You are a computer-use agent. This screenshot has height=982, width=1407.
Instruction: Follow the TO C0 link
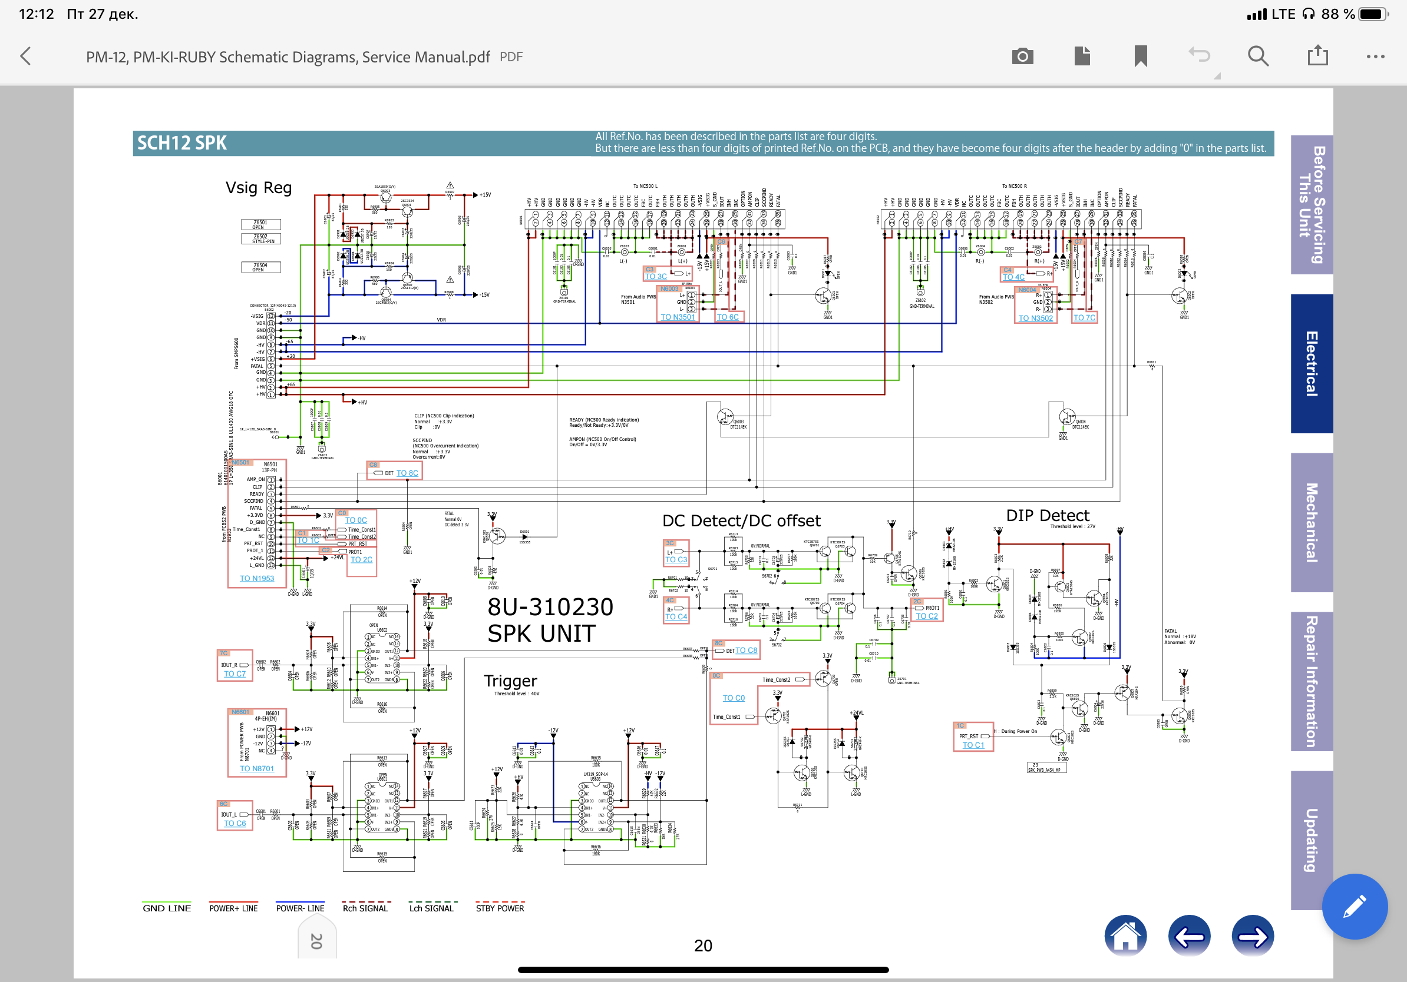click(x=734, y=697)
